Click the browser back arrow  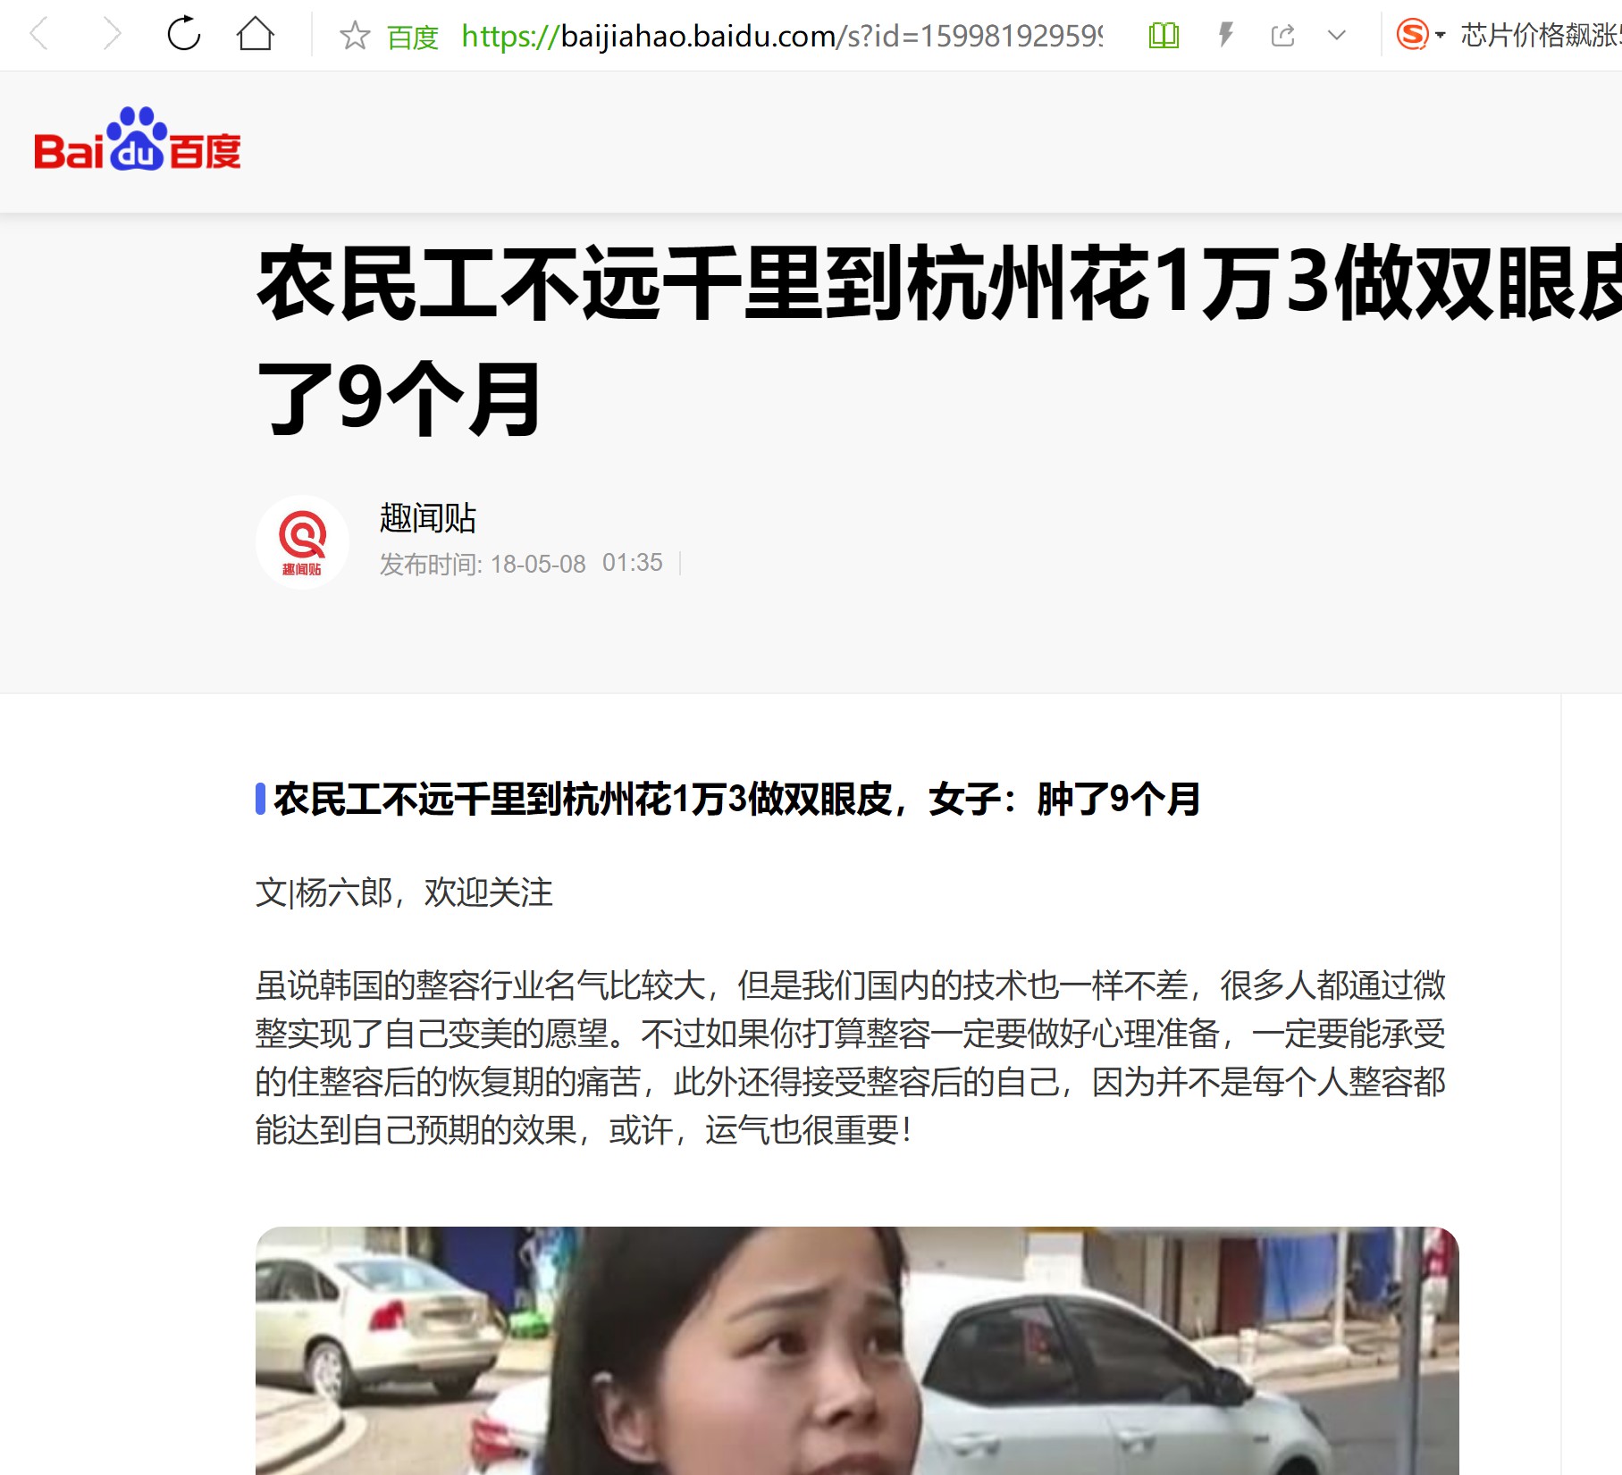click(x=38, y=35)
